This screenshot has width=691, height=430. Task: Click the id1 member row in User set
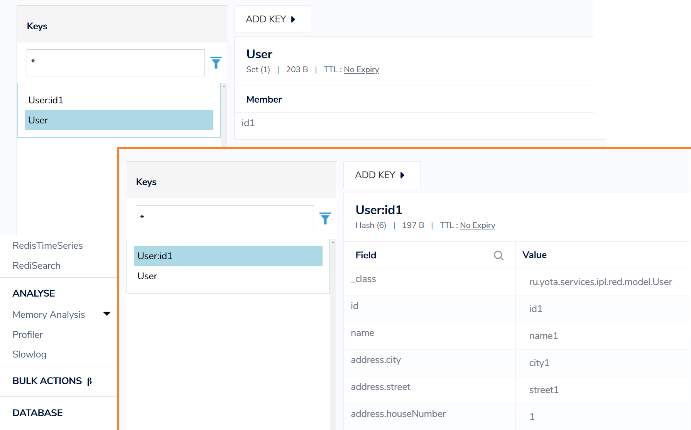click(x=248, y=123)
